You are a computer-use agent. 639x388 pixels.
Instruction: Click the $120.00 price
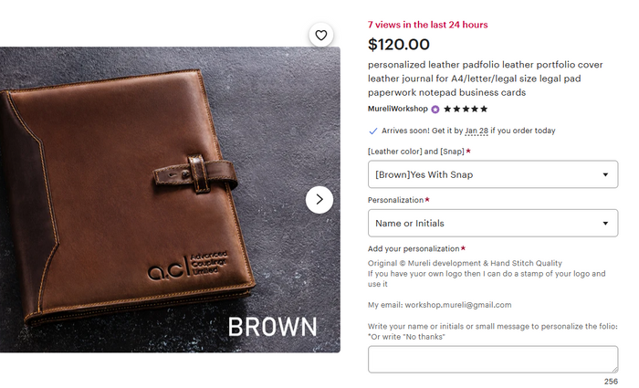pos(398,44)
